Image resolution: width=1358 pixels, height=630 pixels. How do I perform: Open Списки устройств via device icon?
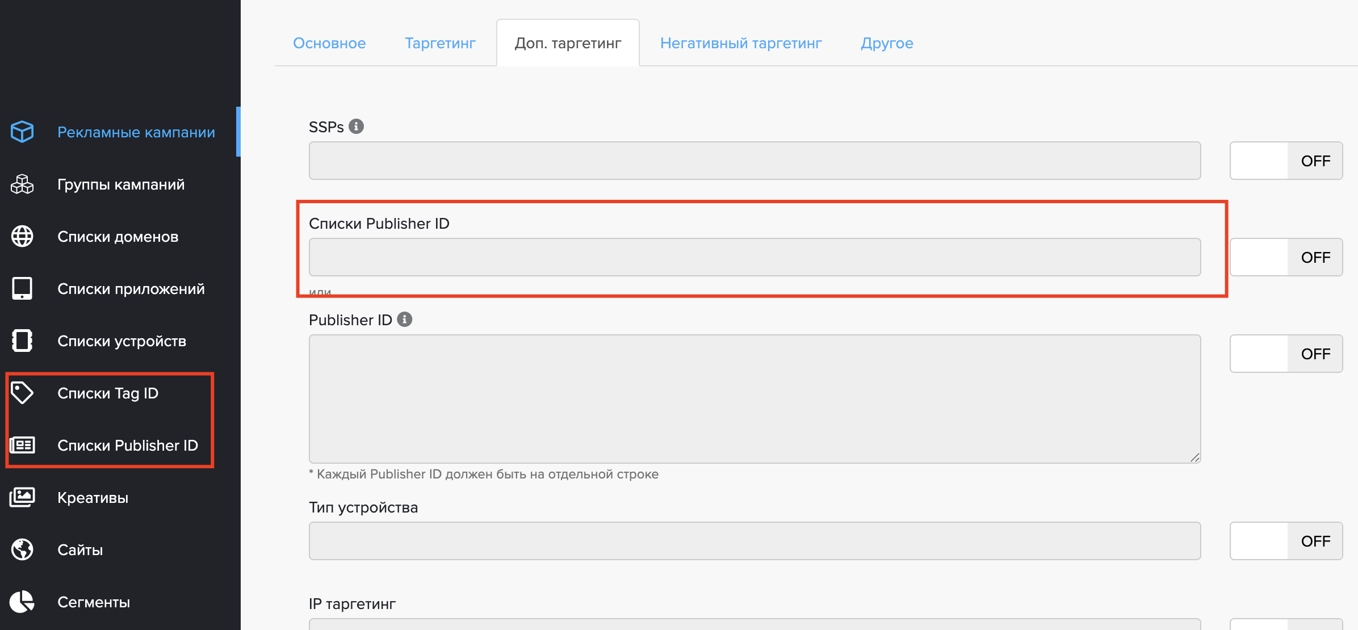pos(22,341)
